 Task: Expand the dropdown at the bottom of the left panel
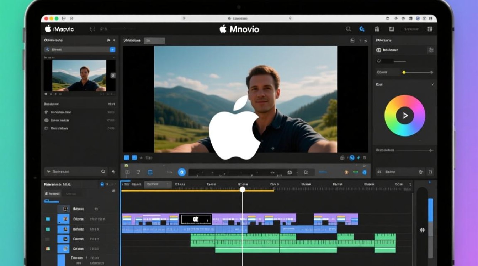pos(75,172)
